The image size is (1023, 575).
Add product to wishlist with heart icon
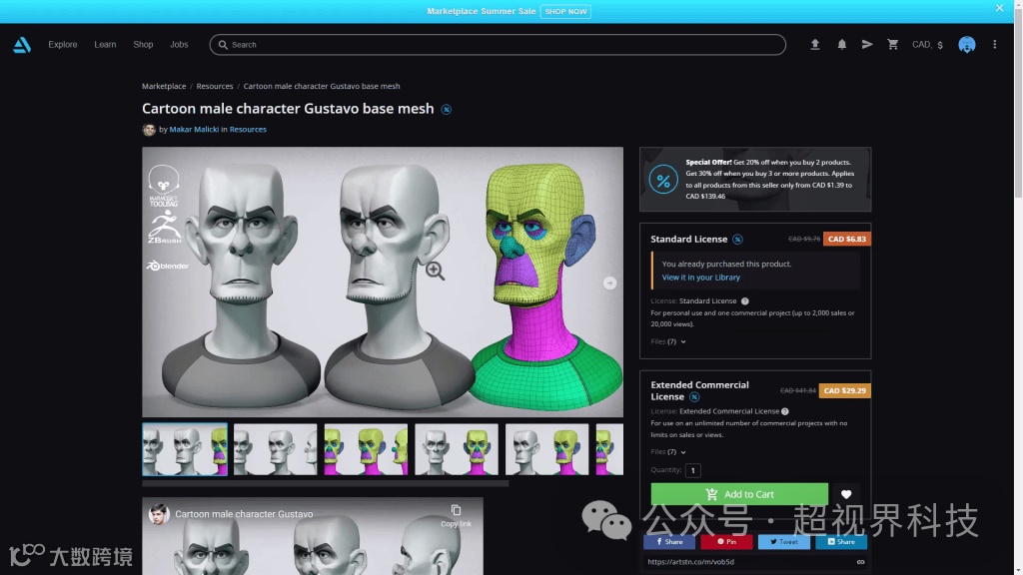[846, 494]
